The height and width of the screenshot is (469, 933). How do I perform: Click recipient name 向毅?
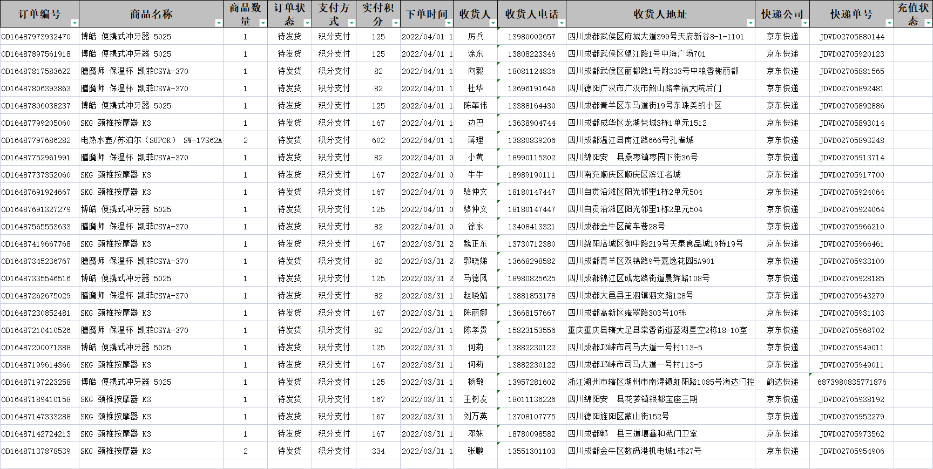click(x=476, y=71)
